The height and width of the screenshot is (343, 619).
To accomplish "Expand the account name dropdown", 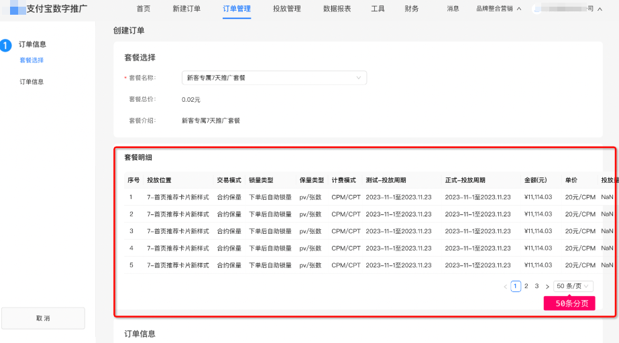I will pos(567,9).
